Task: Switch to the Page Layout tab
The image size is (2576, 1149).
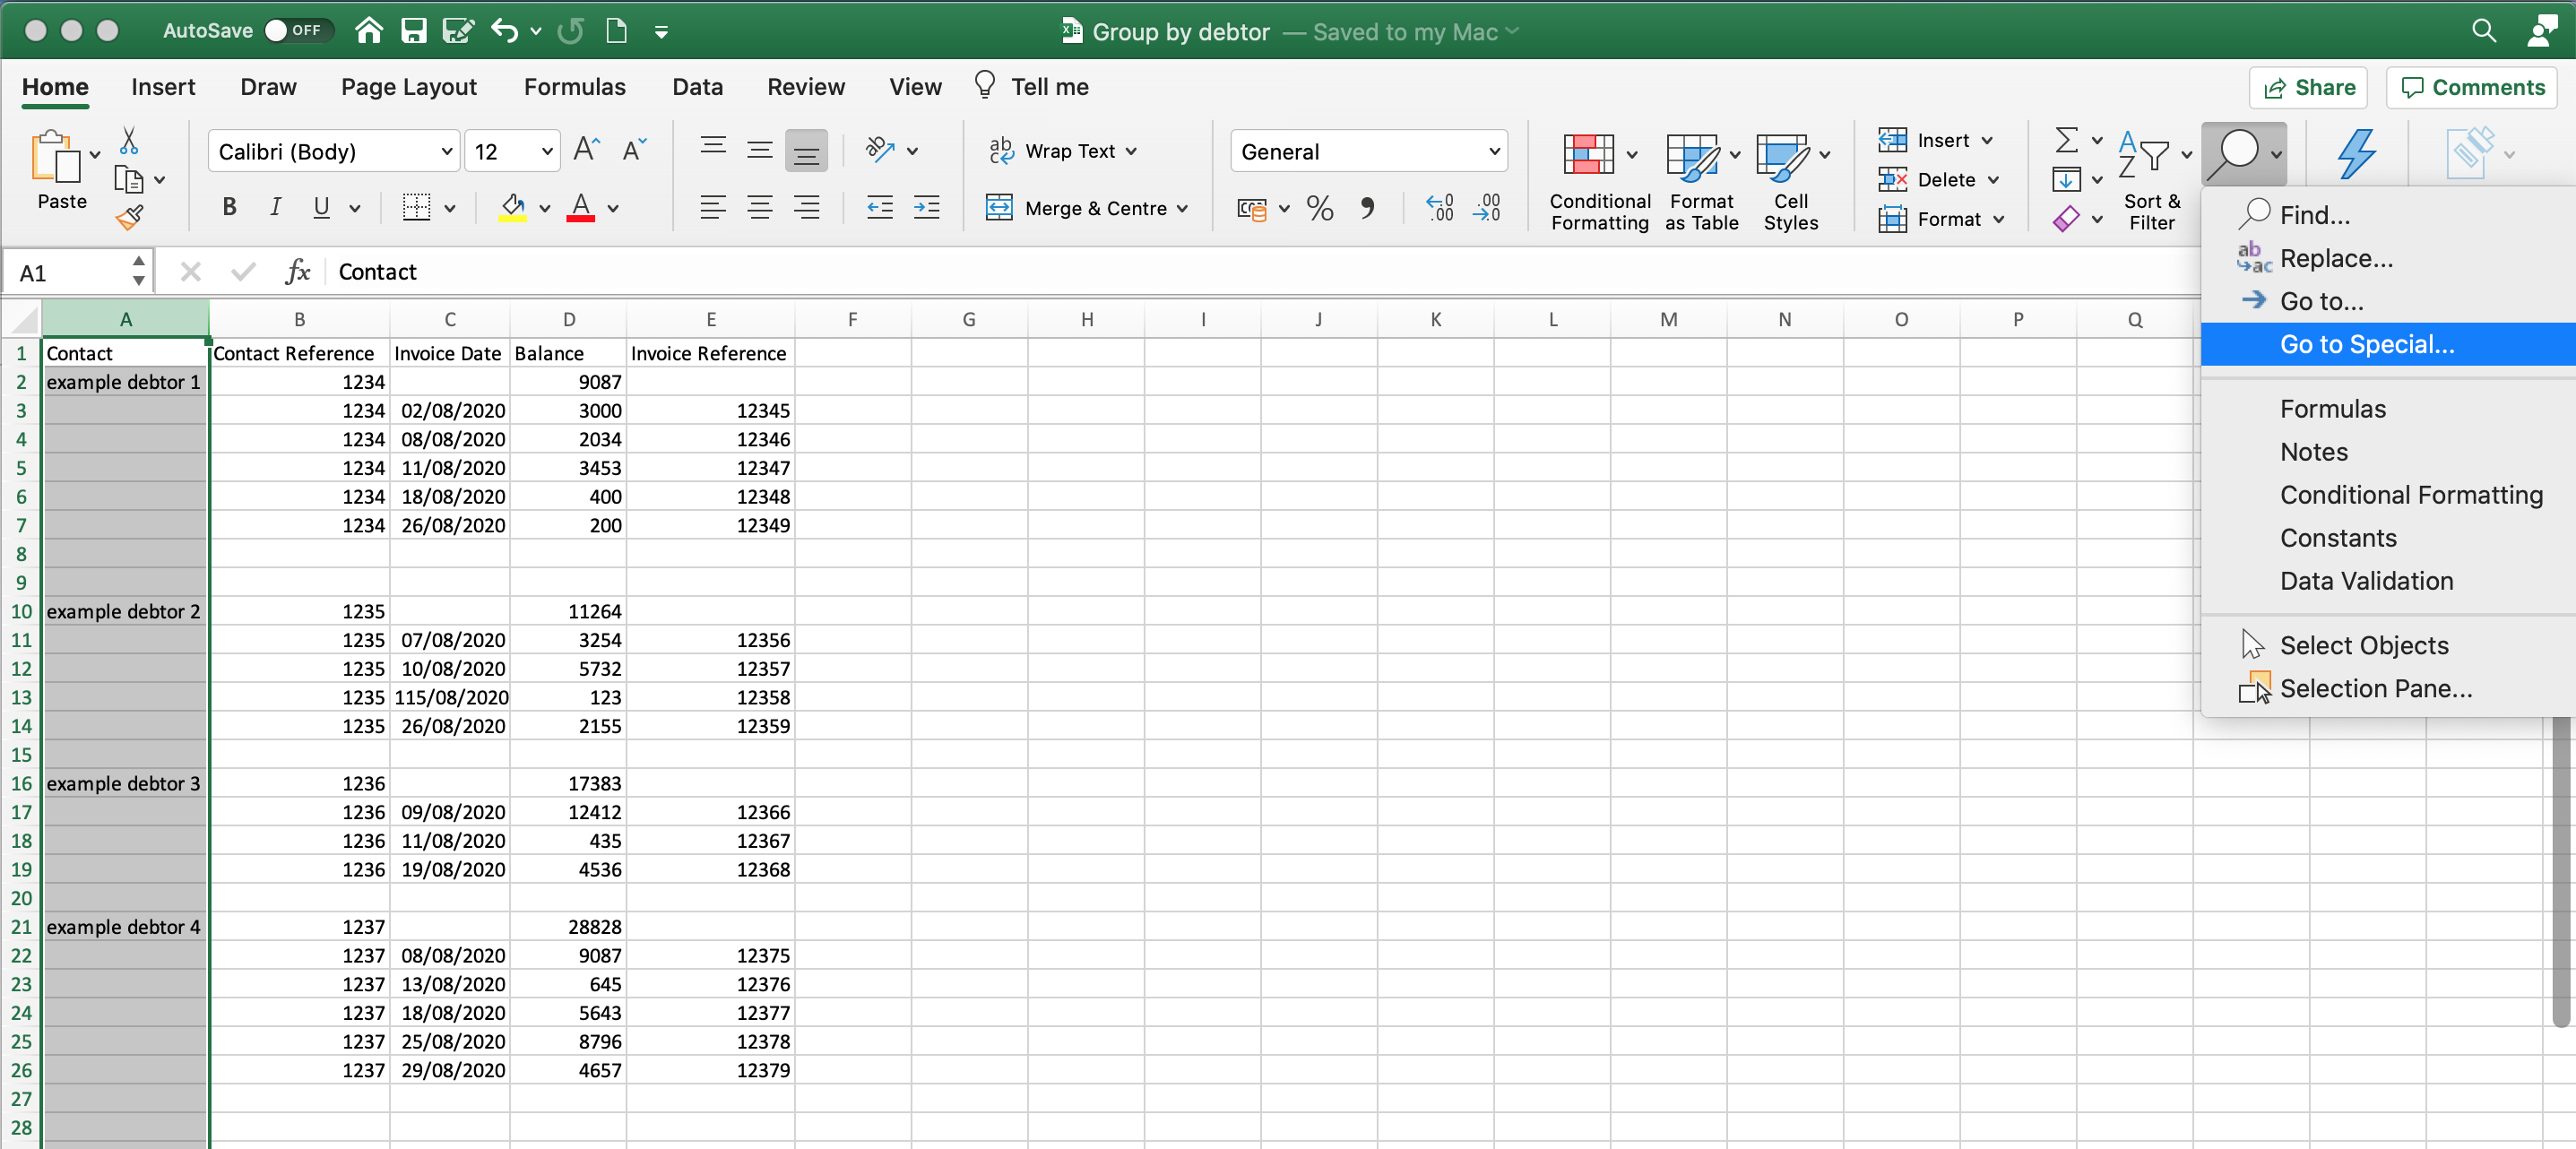Action: pyautogui.click(x=408, y=87)
